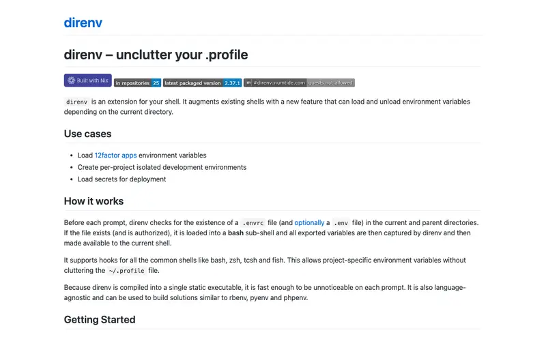Viewport: 546px width, 341px height.
Task: Click the paragraph mentioning rbenv, pyenv and phpenv
Action: 265,293
